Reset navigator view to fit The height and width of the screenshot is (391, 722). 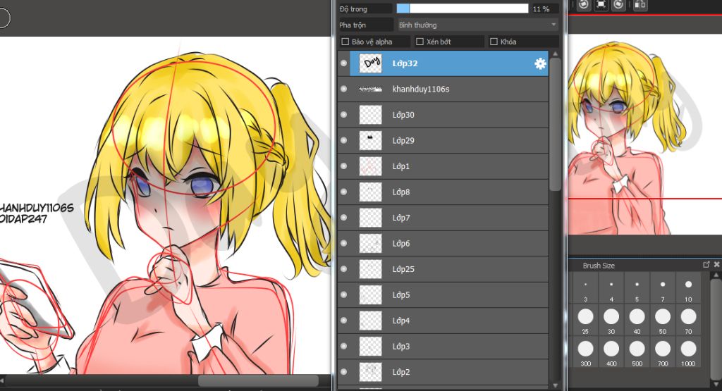601,5
